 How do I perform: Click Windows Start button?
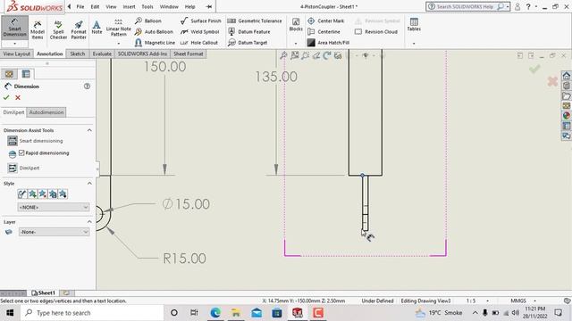(10, 313)
